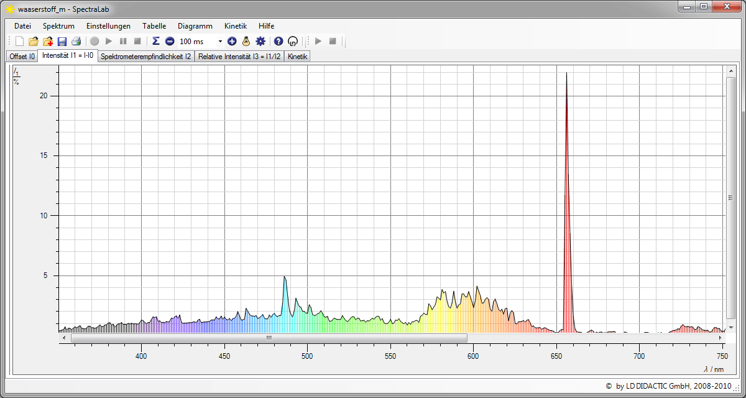
Task: Open the Einstellungen menu
Action: tap(108, 26)
